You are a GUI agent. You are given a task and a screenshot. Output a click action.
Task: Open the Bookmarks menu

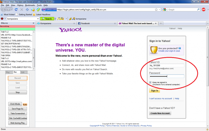[30, 5]
